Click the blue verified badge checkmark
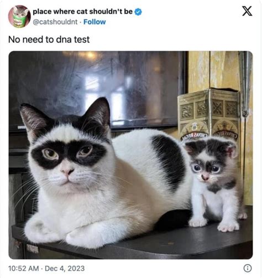Screen dimensions: 262x278 (x=138, y=12)
